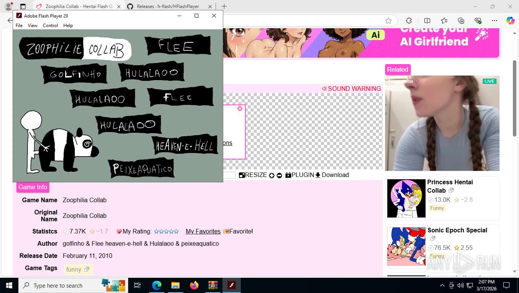Toggle the split screen icon

(427, 21)
